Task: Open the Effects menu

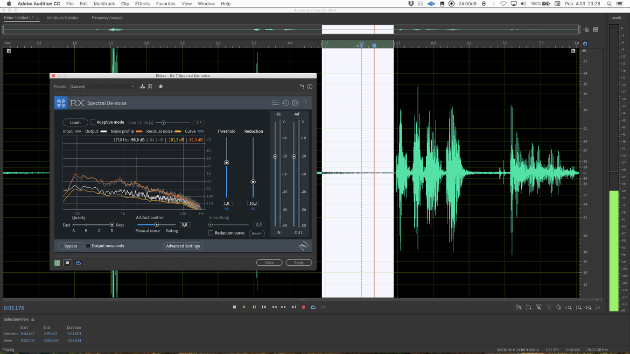Action: click(142, 4)
